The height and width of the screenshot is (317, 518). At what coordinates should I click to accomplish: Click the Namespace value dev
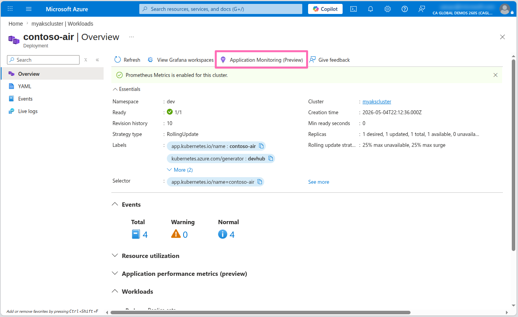(x=171, y=101)
